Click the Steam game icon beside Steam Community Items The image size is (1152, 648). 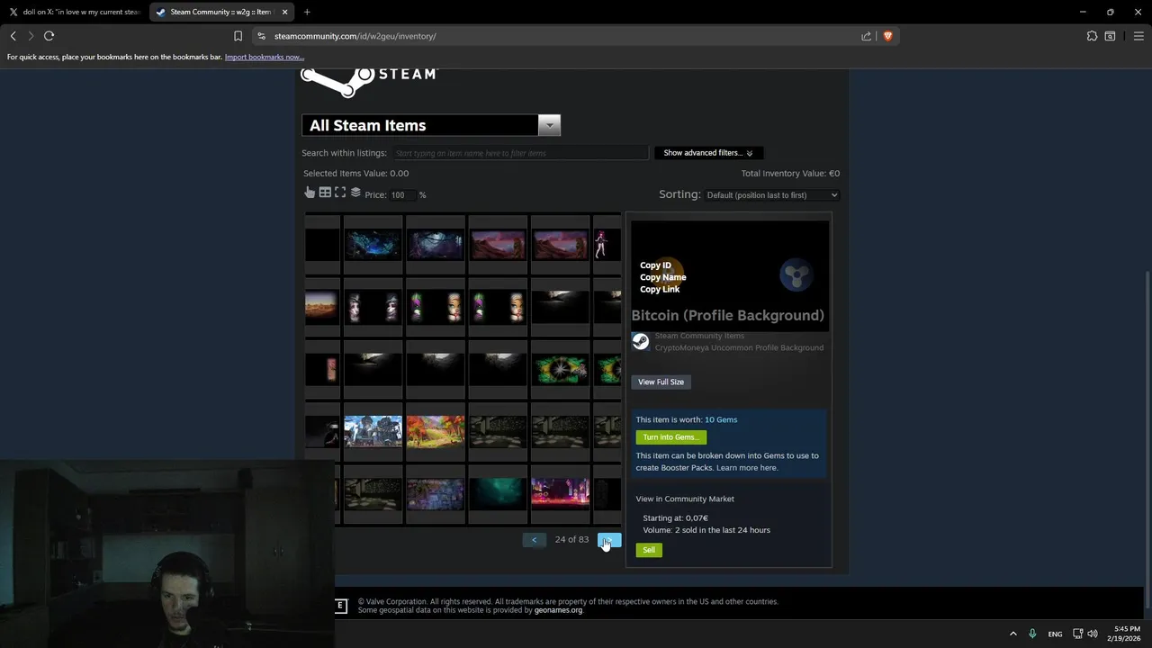[640, 341]
